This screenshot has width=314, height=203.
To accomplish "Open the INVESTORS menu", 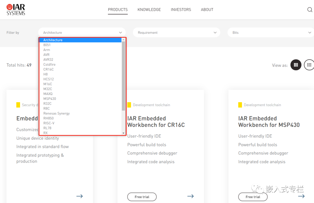I will coord(181,10).
